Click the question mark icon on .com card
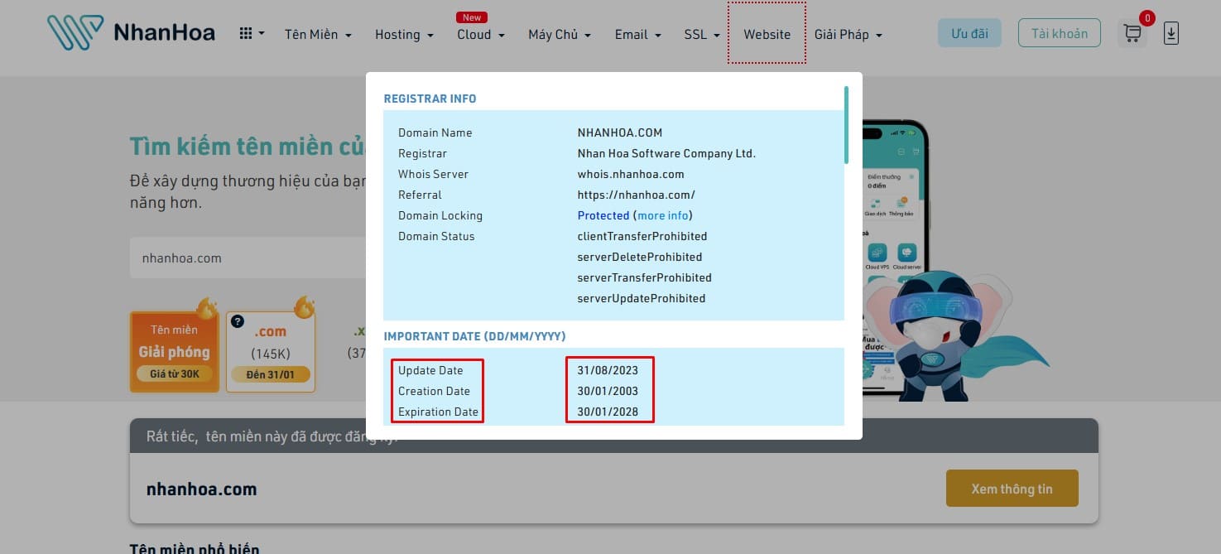This screenshot has height=554, width=1221. click(238, 321)
